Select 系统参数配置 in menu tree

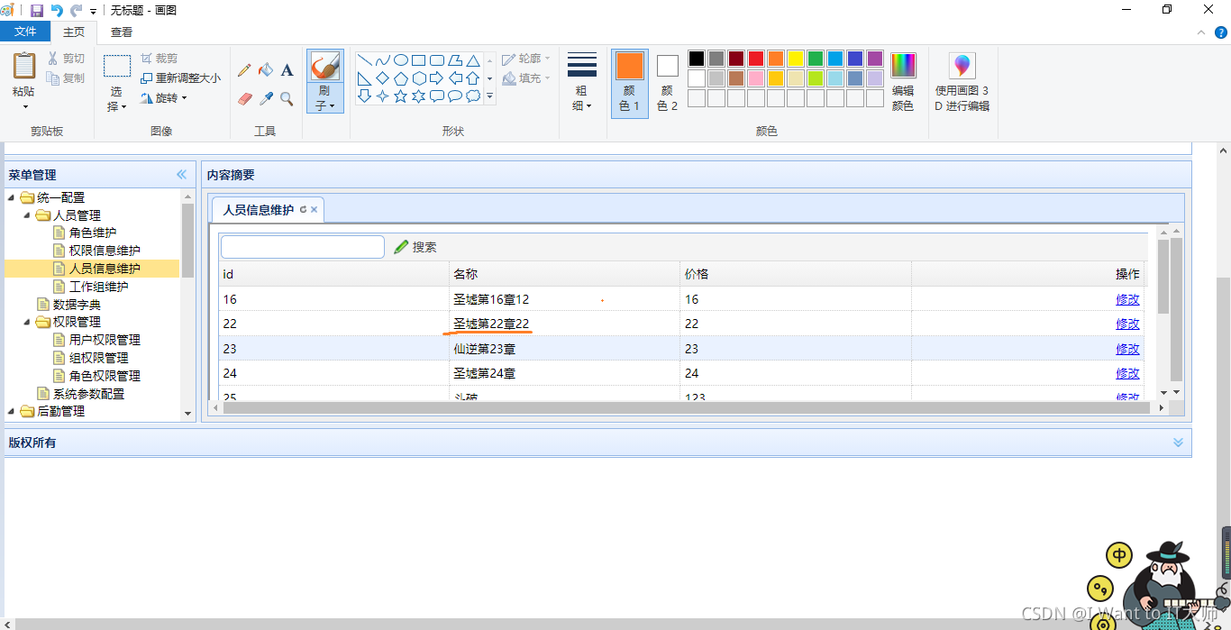(88, 394)
